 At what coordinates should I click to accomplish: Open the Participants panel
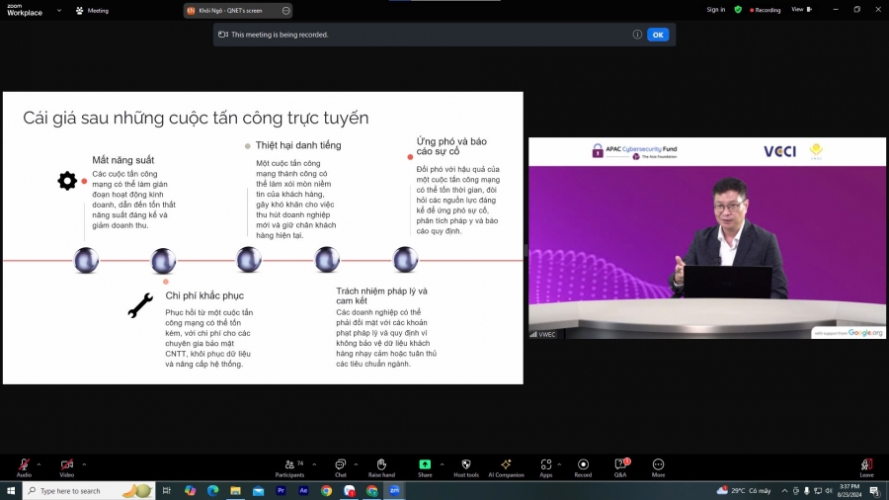pyautogui.click(x=289, y=465)
